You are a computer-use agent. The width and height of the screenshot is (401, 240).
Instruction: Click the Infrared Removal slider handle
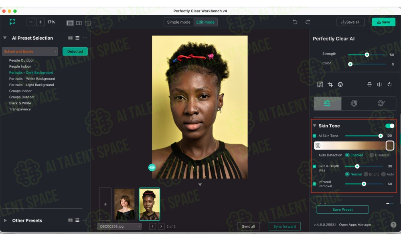click(364, 184)
